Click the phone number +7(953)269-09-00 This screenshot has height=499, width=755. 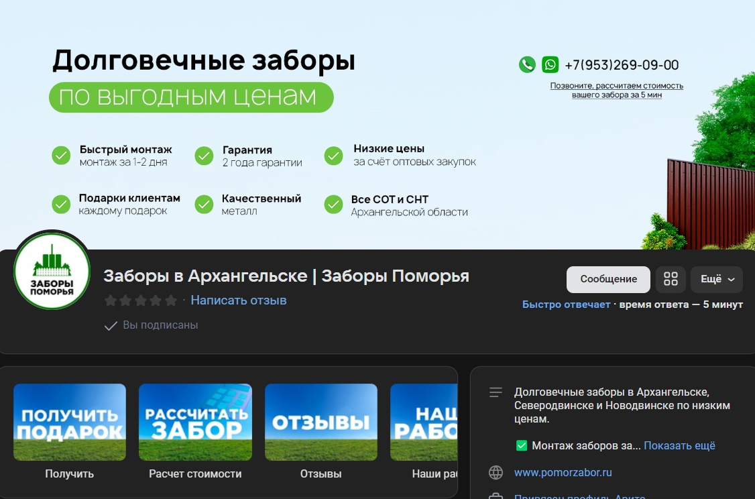(x=622, y=64)
